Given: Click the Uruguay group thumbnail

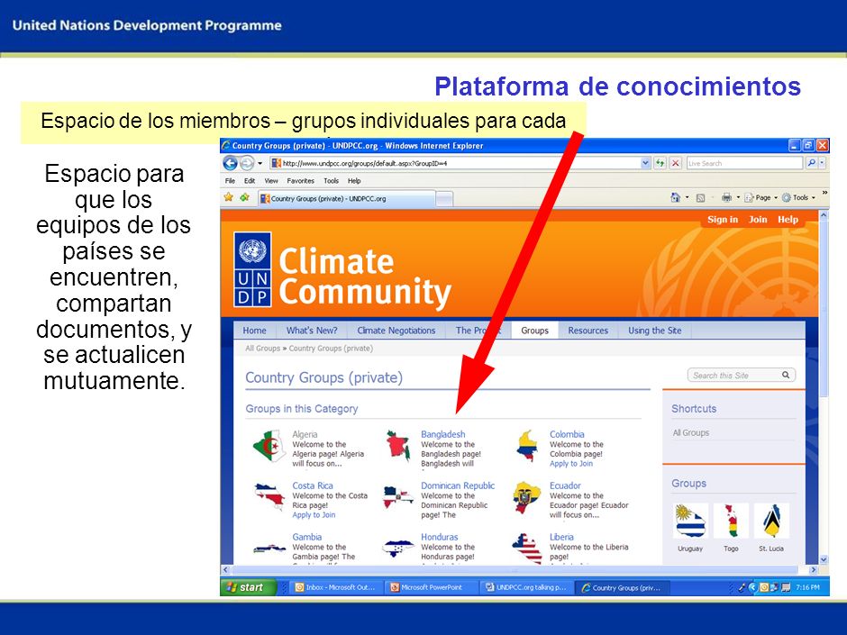Looking at the screenshot, I should [690, 522].
